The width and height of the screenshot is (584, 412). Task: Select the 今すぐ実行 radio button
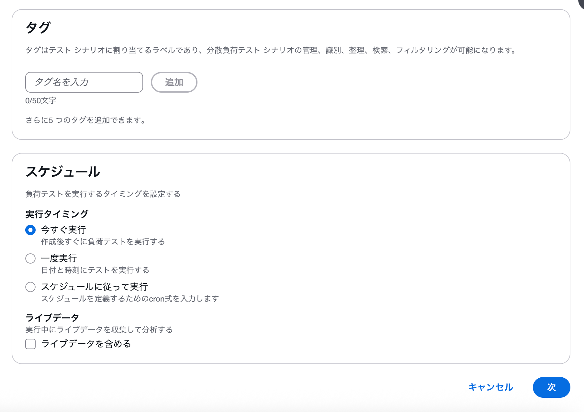tap(30, 230)
